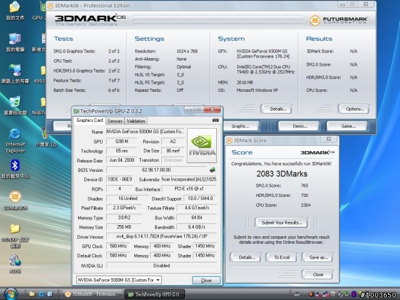Switch to the Sensors tab
The image size is (400, 300).
[115, 121]
